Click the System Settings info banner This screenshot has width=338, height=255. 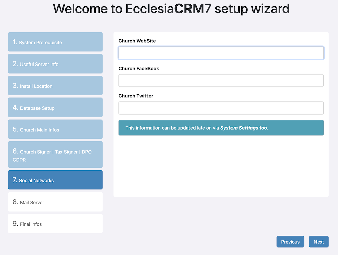221,128
